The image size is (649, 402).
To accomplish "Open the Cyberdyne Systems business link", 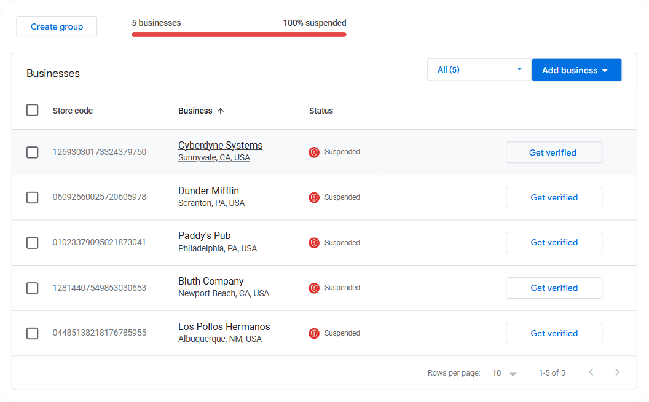I will 220,145.
